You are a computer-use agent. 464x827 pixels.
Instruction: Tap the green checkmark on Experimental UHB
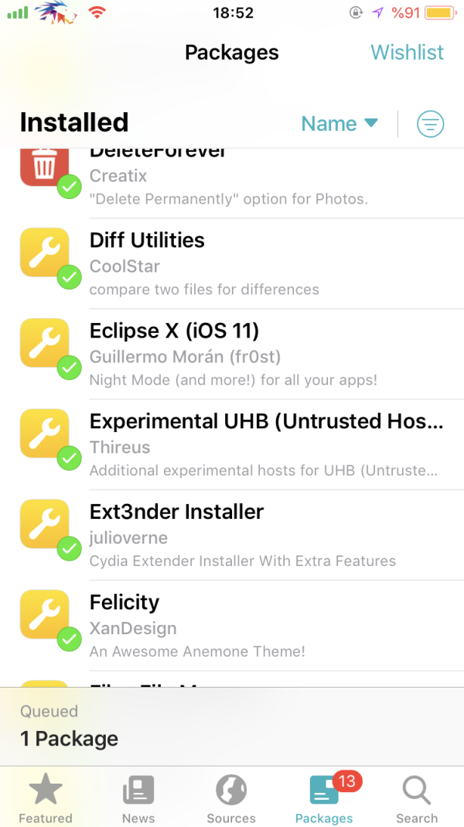click(x=70, y=458)
